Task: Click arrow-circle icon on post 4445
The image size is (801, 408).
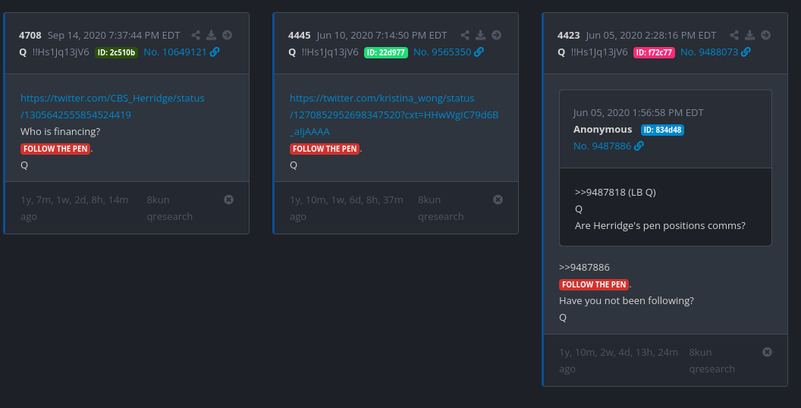Action: 497,35
